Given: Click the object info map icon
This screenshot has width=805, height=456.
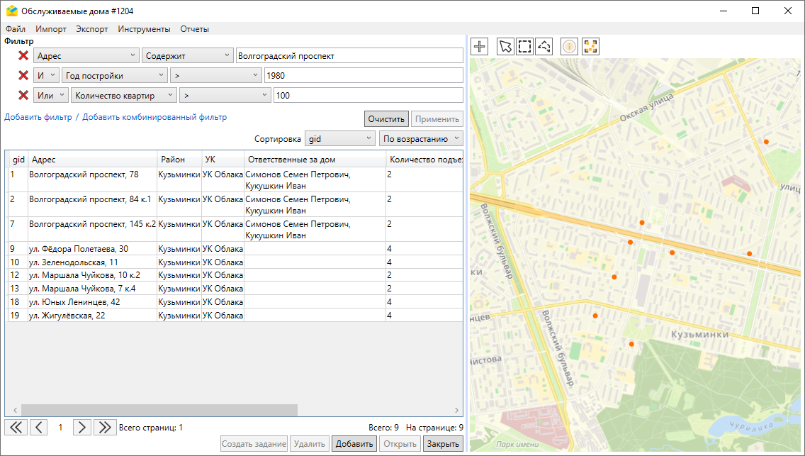Looking at the screenshot, I should coord(569,47).
